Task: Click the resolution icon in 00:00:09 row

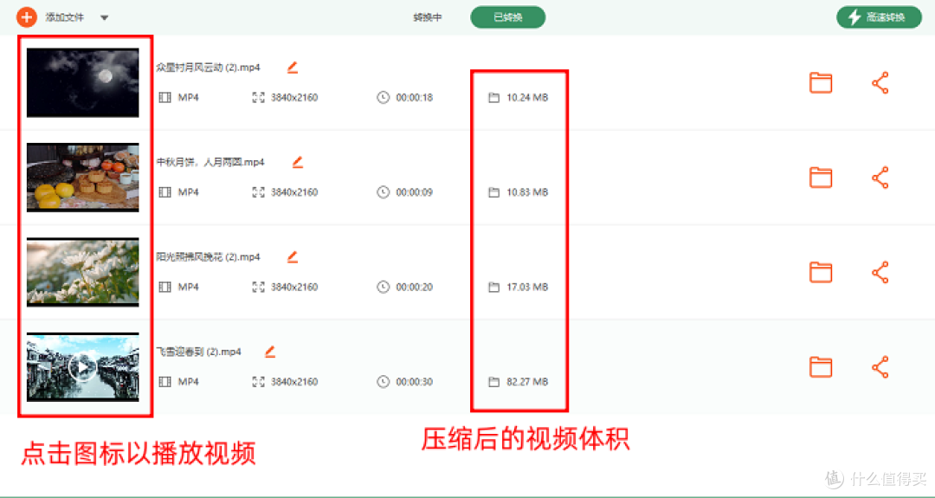Action: [x=258, y=192]
